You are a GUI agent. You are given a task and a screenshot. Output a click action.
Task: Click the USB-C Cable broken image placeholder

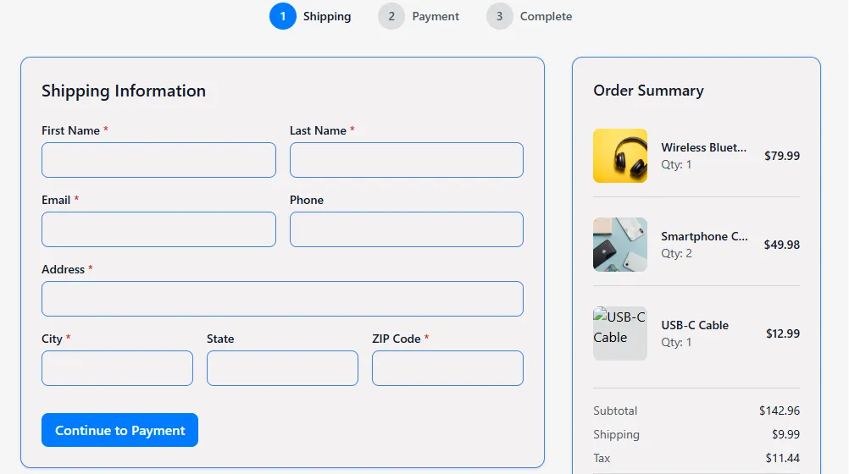(x=620, y=333)
